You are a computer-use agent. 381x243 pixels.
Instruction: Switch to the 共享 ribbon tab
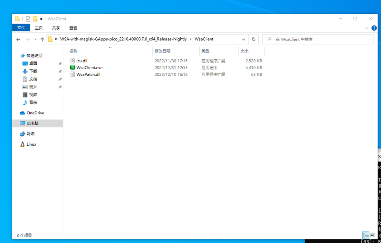pos(56,28)
